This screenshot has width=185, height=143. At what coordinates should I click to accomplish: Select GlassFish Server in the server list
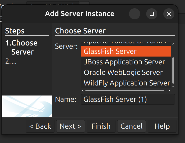point(126,51)
